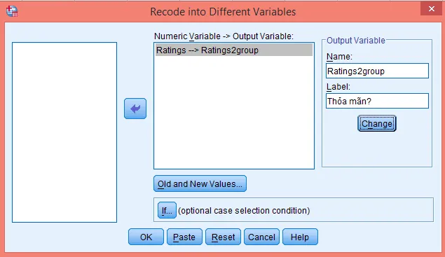Select the Ratings --> Ratings2group entry
The image size is (445, 257).
pyautogui.click(x=234, y=50)
